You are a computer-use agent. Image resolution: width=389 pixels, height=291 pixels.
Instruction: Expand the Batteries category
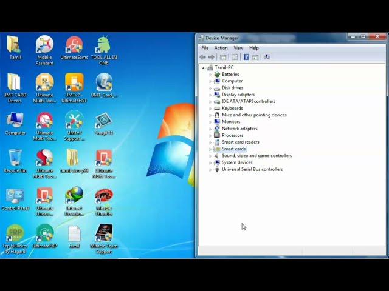(x=210, y=74)
